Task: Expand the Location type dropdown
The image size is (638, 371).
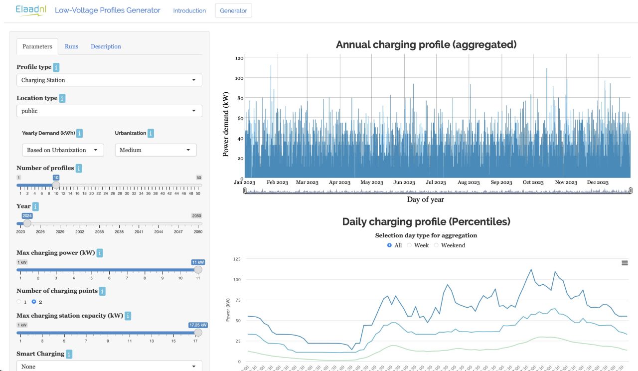Action: tap(109, 111)
